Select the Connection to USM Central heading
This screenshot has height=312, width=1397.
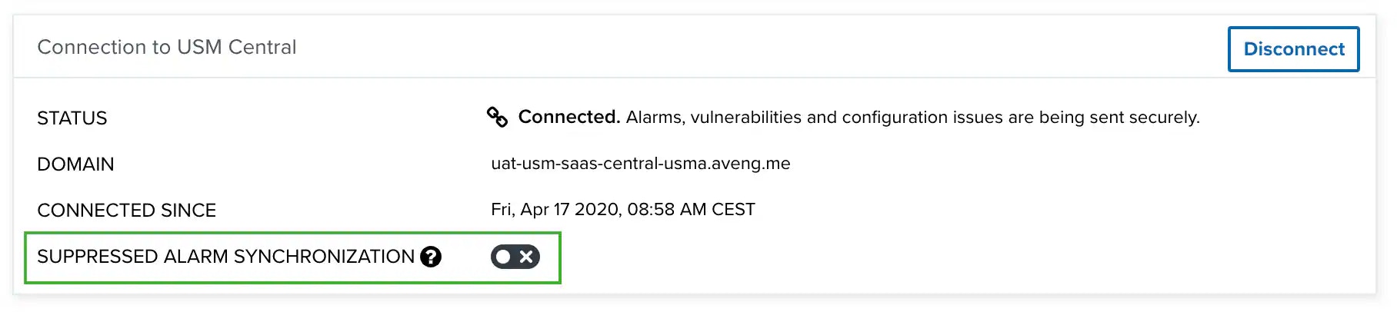(x=167, y=47)
